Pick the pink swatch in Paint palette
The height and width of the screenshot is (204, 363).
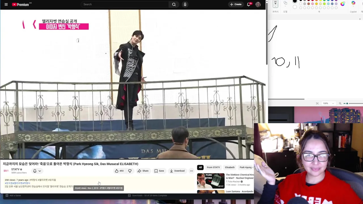313,4
